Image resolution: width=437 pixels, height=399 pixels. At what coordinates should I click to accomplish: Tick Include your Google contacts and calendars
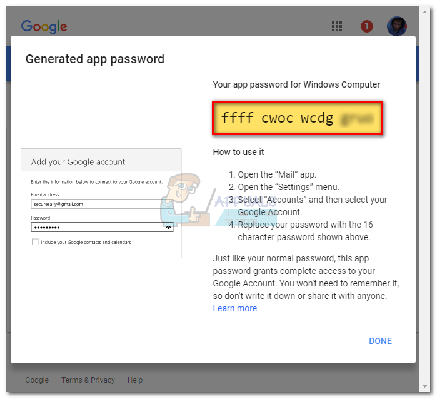point(35,242)
